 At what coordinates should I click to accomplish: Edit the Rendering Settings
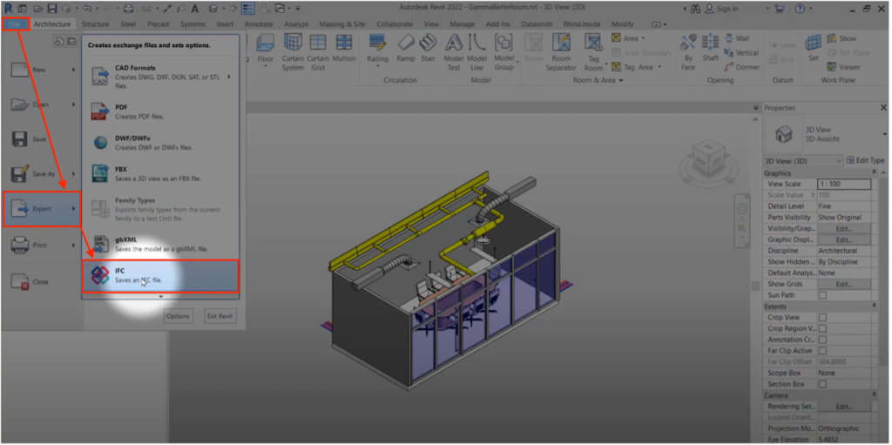[x=843, y=407]
